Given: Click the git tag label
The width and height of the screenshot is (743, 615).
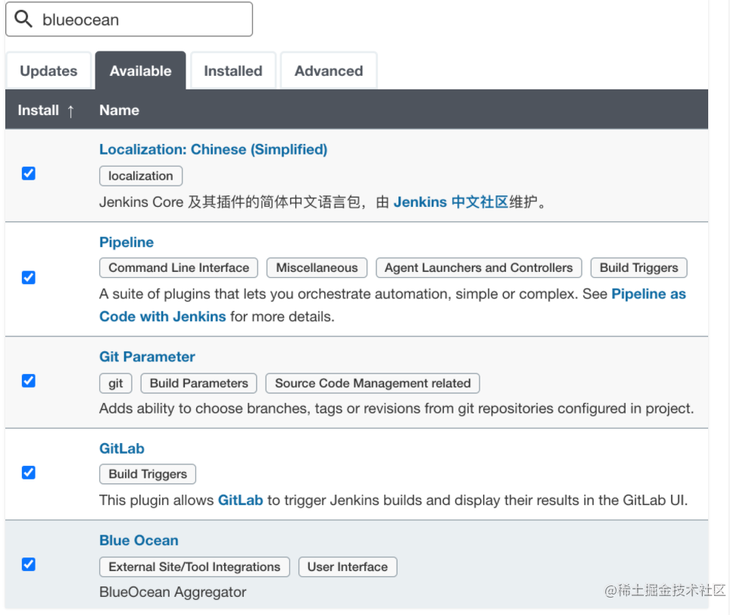Looking at the screenshot, I should click(x=116, y=383).
